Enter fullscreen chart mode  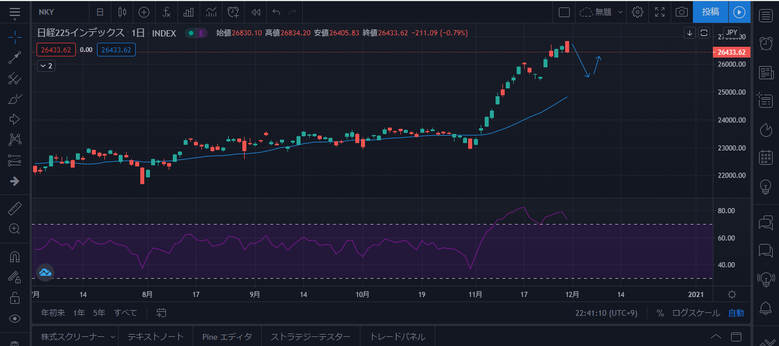(x=660, y=12)
